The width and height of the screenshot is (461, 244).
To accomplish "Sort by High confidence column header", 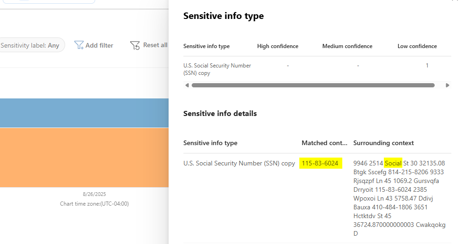I will pyautogui.click(x=278, y=46).
